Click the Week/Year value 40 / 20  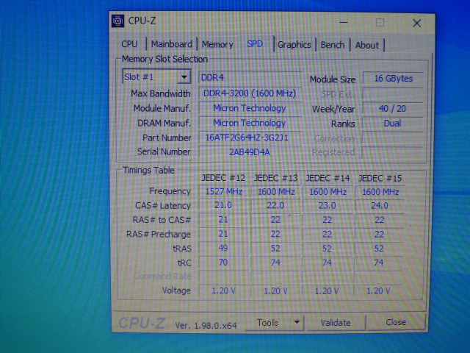click(393, 108)
